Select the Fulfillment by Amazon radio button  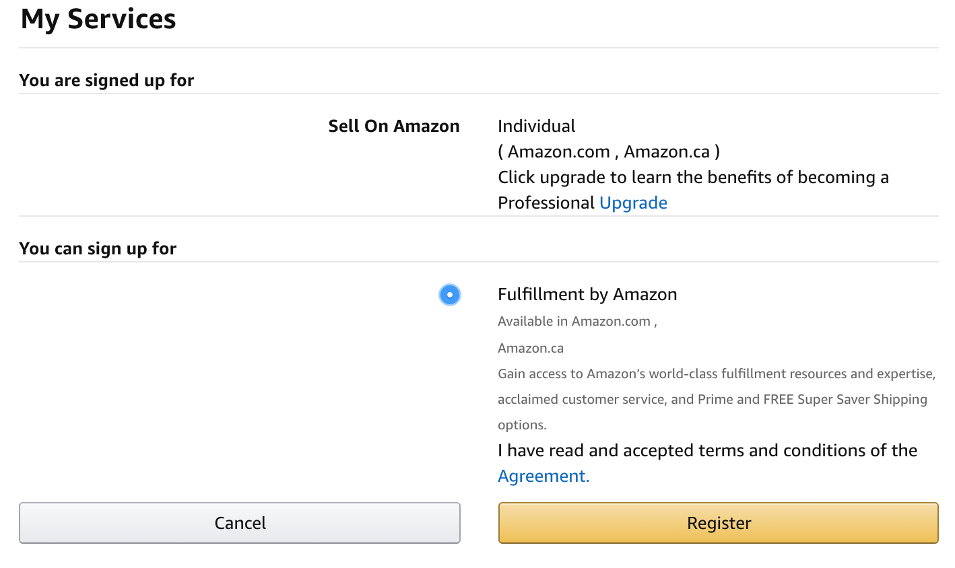click(450, 295)
